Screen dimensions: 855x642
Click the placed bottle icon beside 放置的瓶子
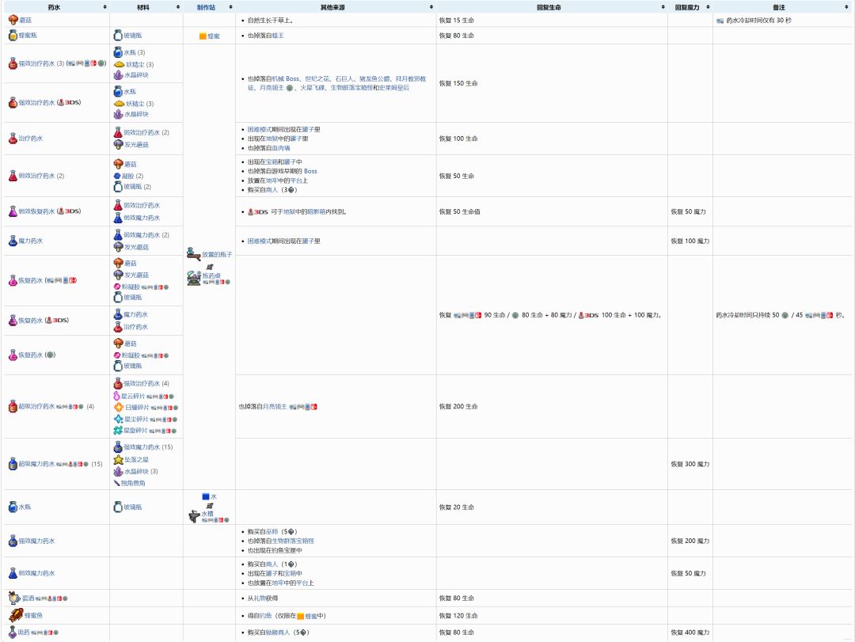194,254
